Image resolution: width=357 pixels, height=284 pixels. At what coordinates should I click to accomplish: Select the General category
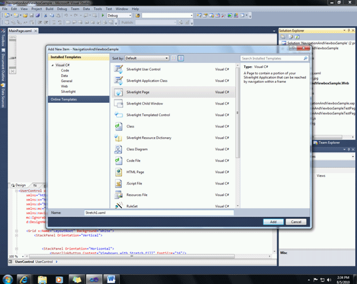66,81
